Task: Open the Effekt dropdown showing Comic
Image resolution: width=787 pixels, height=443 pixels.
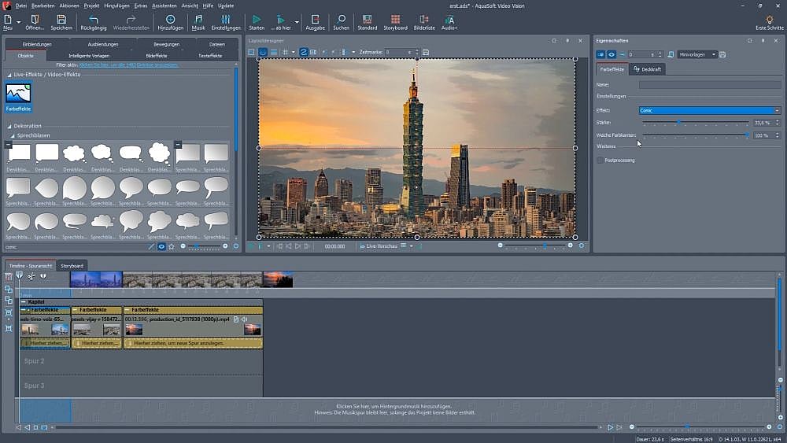Action: tap(708, 111)
